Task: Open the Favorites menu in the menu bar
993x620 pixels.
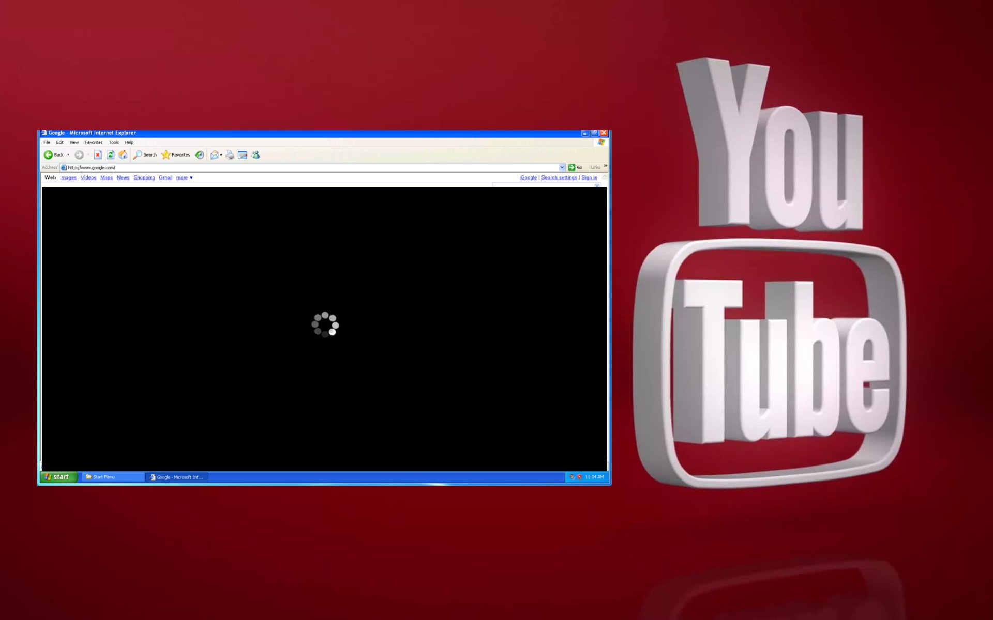Action: point(94,142)
